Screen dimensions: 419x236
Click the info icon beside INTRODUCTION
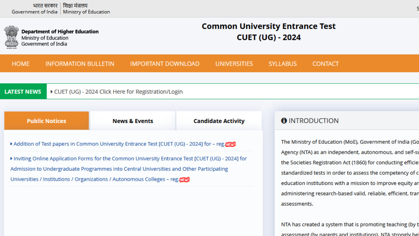[284, 121]
